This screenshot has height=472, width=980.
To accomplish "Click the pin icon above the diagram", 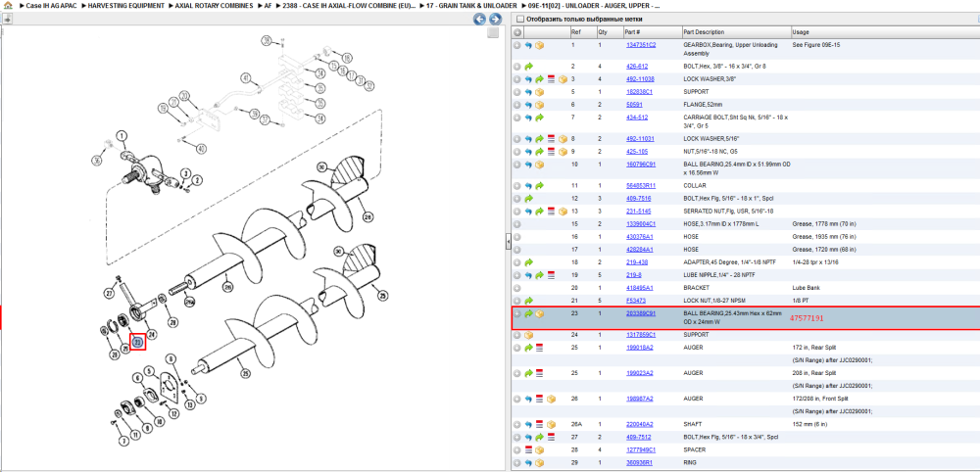I will 7,20.
